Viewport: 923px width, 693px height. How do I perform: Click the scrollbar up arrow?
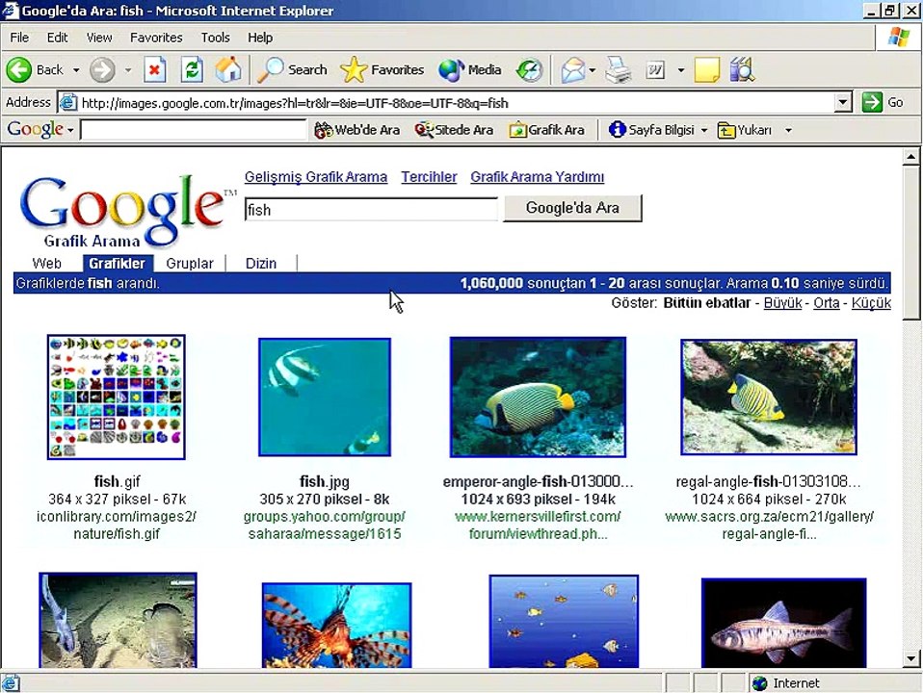tap(910, 157)
